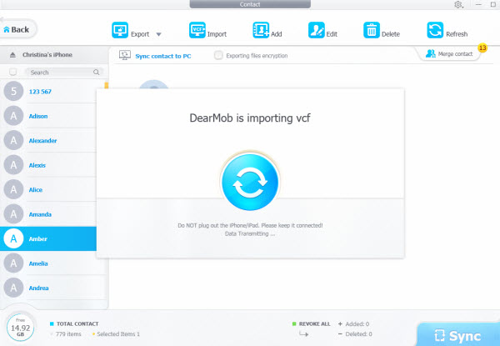Click the Sync button
The image size is (500, 346).
pyautogui.click(x=458, y=335)
